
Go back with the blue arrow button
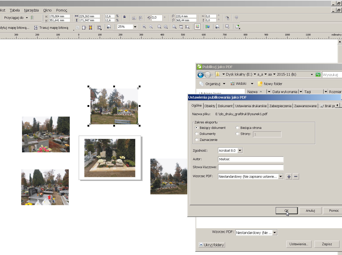pyautogui.click(x=200, y=75)
